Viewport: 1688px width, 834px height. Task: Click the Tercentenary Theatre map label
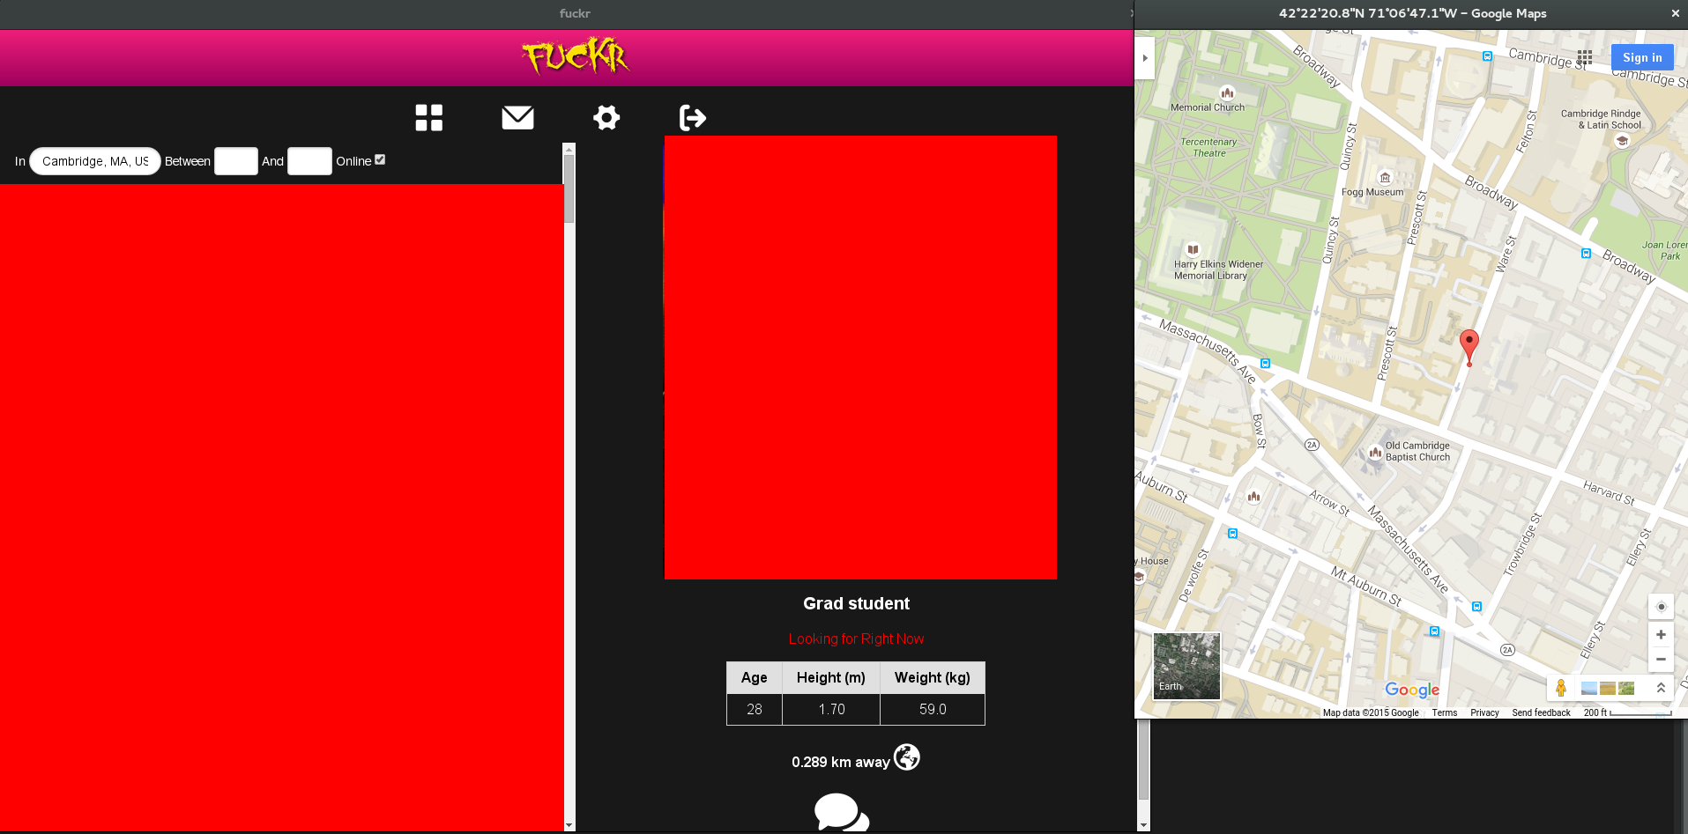1208,147
